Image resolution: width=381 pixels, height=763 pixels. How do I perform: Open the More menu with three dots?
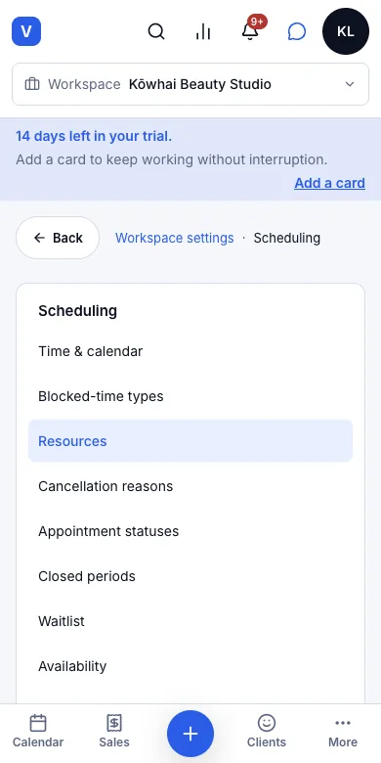[343, 732]
